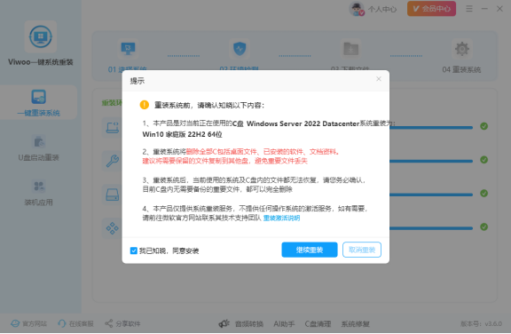
Task: Click the first progress bar
Action: click(431, 128)
